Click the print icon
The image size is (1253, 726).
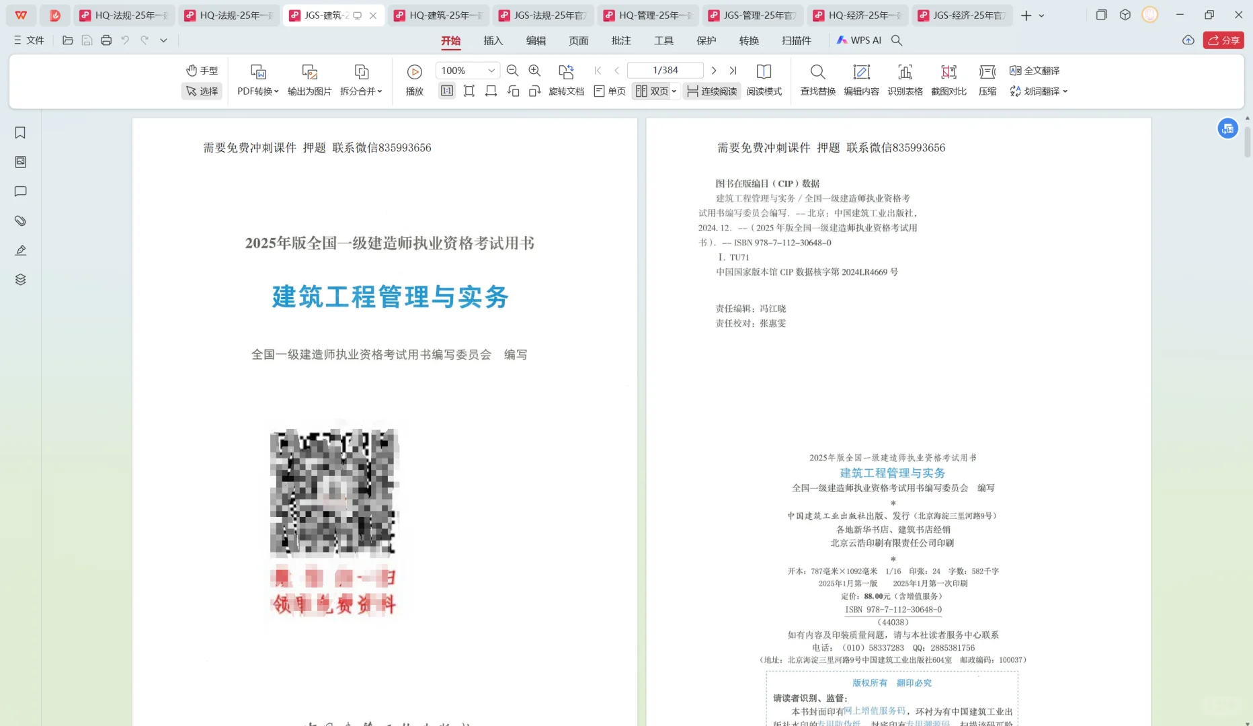[x=106, y=40]
